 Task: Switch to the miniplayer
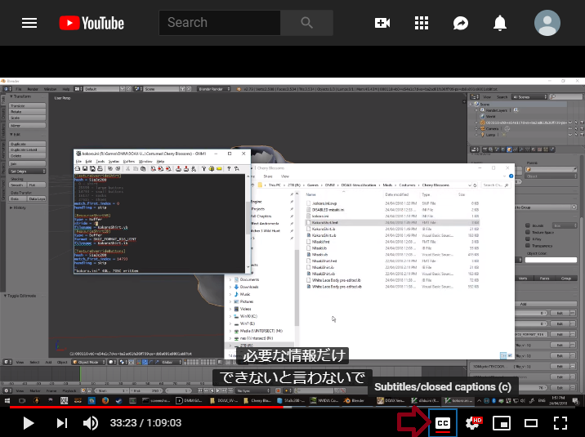pos(502,423)
